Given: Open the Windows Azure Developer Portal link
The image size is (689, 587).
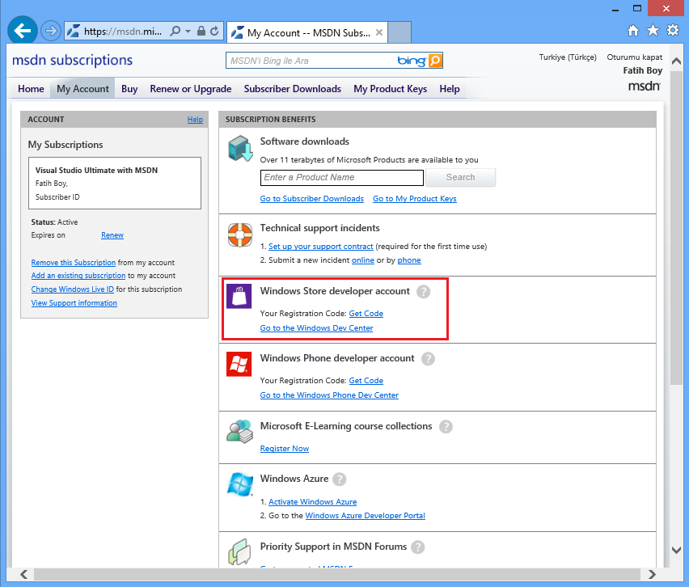Looking at the screenshot, I should pos(366,515).
